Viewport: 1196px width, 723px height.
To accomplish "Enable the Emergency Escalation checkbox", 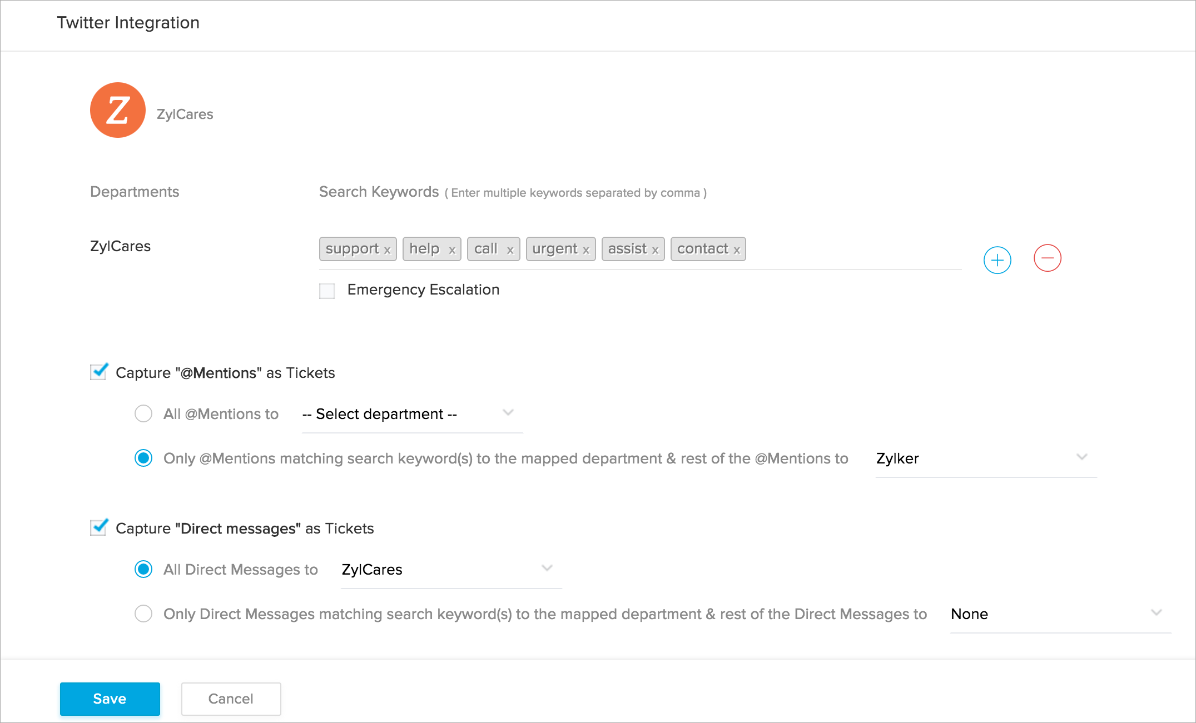I will [x=327, y=291].
